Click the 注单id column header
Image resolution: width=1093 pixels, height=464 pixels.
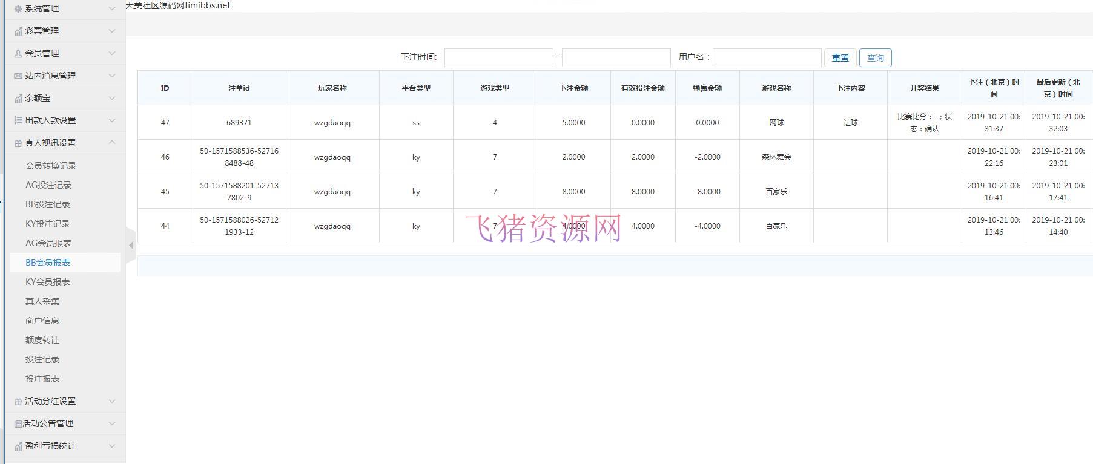pyautogui.click(x=239, y=88)
